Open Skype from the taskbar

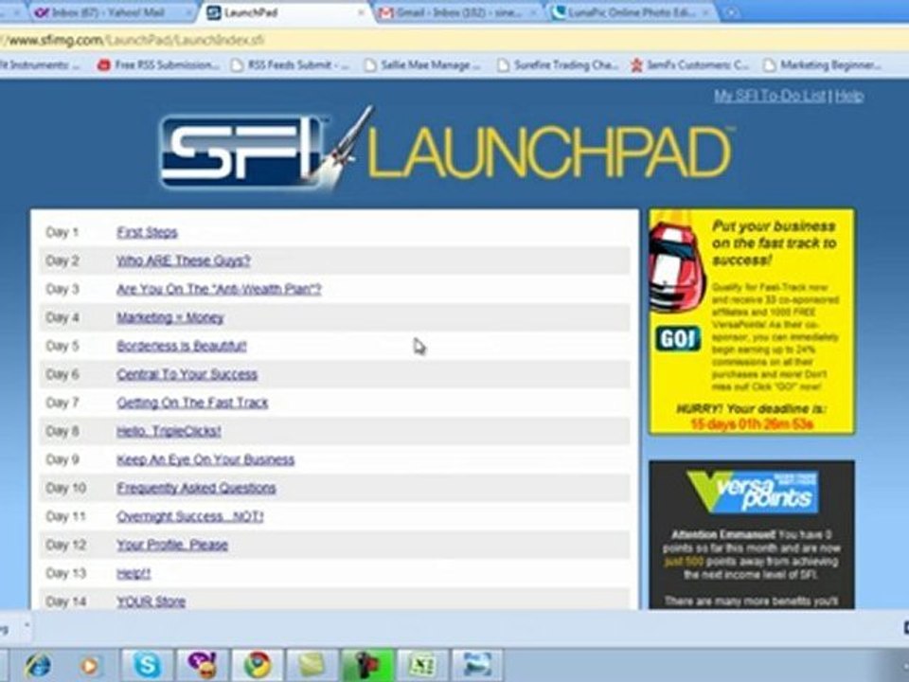click(146, 665)
